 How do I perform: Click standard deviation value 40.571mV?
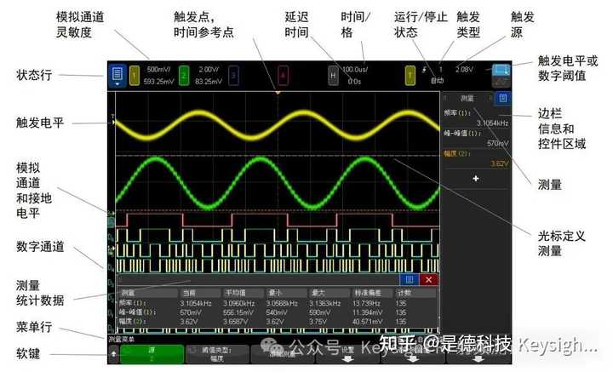368,322
